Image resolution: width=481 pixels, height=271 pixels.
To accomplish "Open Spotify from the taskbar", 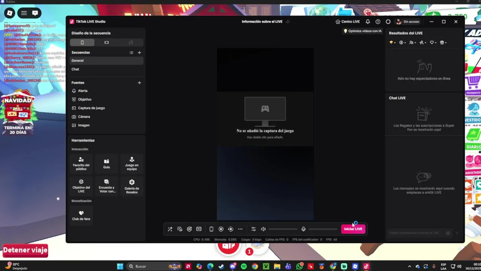I will point(244,266).
